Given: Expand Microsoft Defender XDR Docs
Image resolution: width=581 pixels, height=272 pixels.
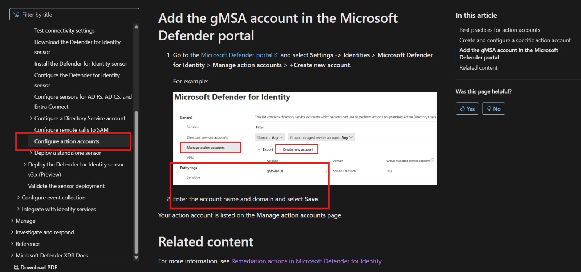Looking at the screenshot, I should click(x=12, y=255).
